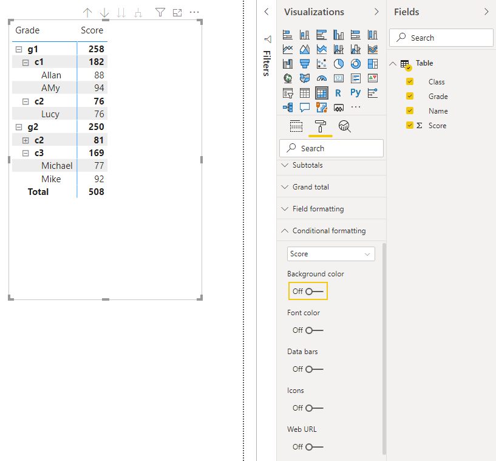Switch to the Format paint roller tab
The height and width of the screenshot is (461, 496).
[x=320, y=126]
